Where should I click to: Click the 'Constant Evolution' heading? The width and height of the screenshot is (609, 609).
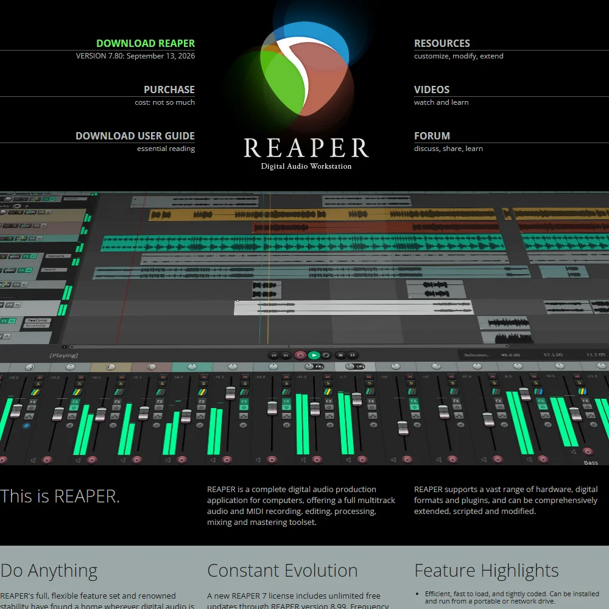(x=283, y=571)
